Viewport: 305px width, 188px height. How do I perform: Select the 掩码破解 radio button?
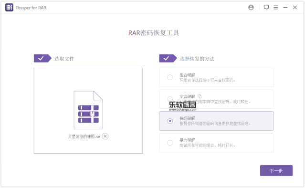[170, 121]
